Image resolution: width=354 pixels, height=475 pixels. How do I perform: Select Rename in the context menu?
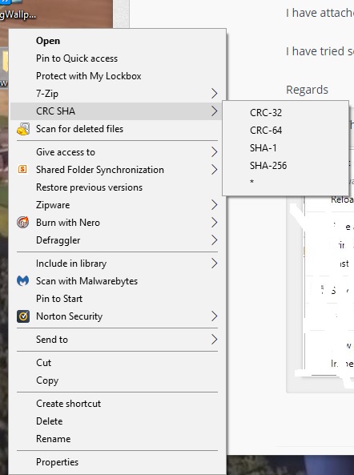(118, 439)
